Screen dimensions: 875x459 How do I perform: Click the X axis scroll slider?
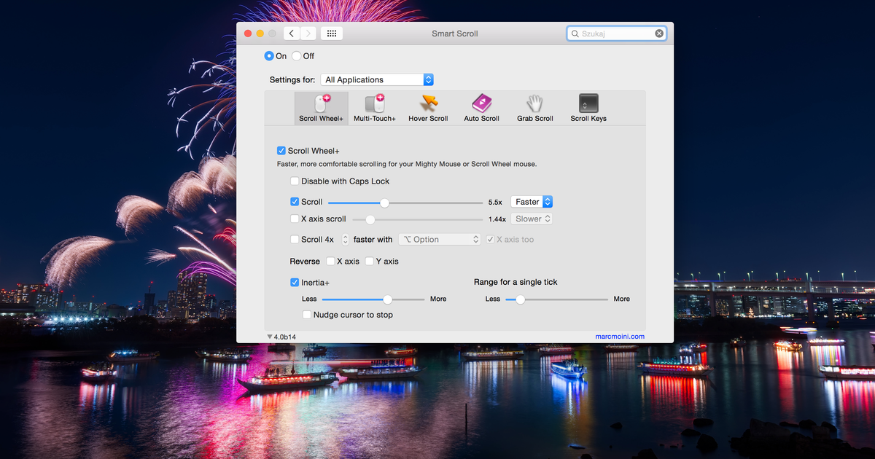click(x=417, y=219)
